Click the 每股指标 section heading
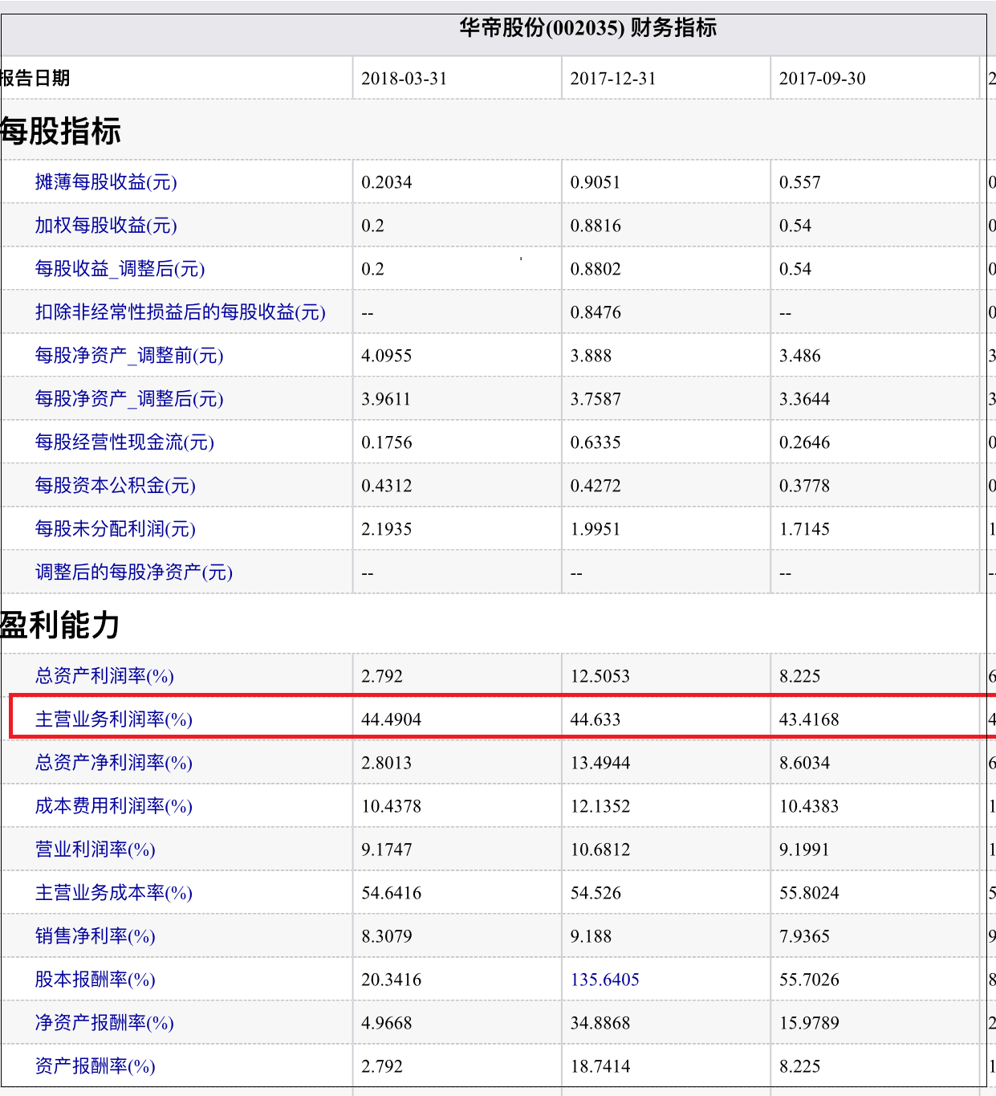The width and height of the screenshot is (996, 1096). pos(61,131)
